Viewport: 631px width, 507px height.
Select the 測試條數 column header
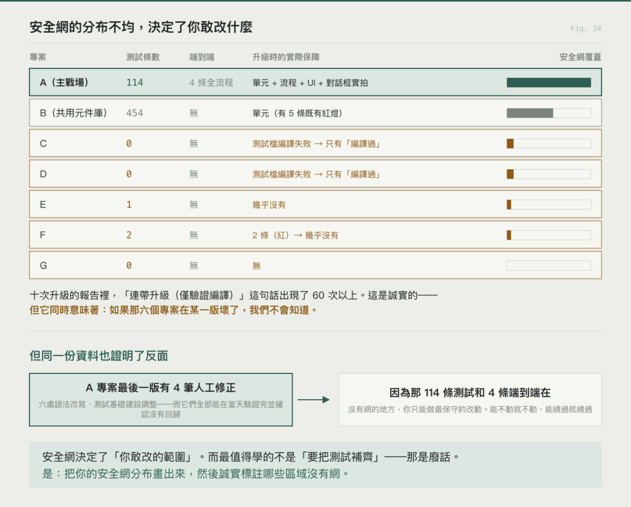click(143, 57)
